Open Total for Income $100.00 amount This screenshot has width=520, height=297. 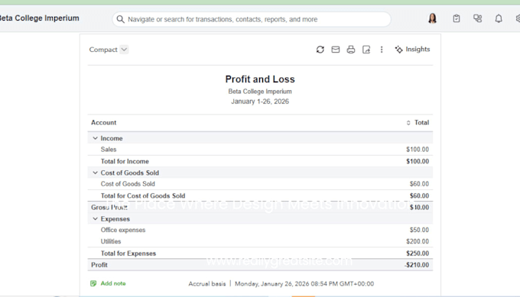tap(418, 161)
